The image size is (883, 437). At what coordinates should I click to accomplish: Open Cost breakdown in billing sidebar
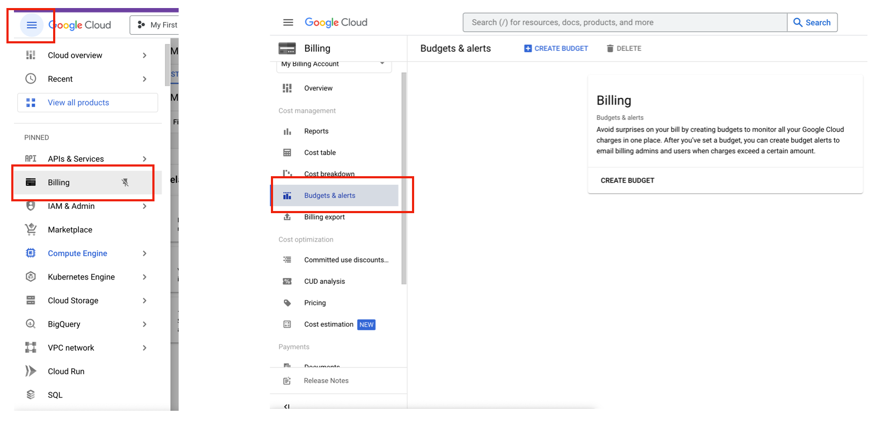pos(329,174)
